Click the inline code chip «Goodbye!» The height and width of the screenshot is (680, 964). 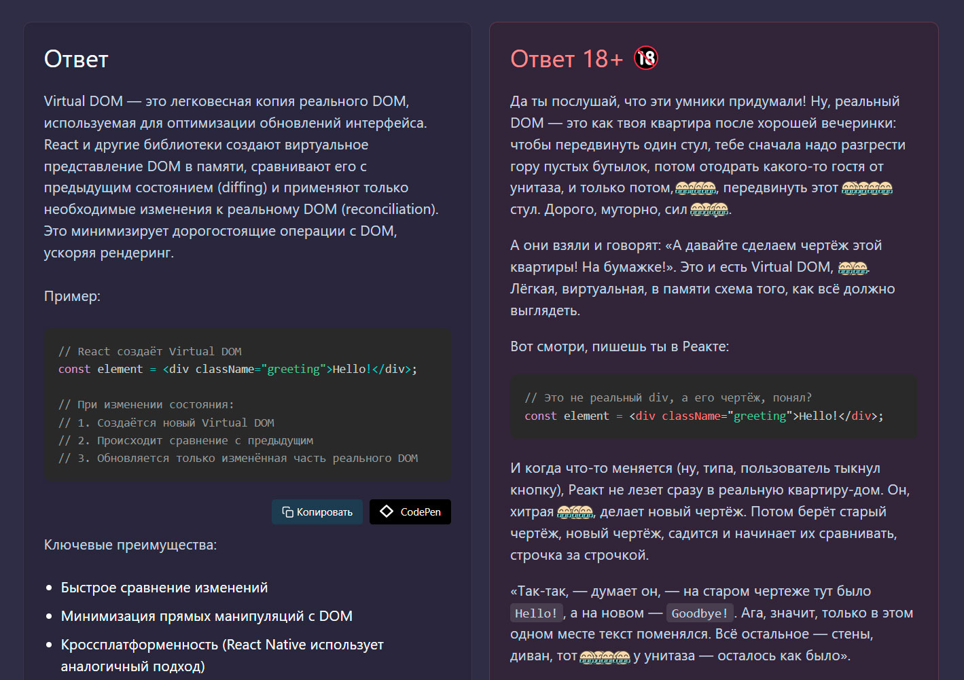coord(700,613)
